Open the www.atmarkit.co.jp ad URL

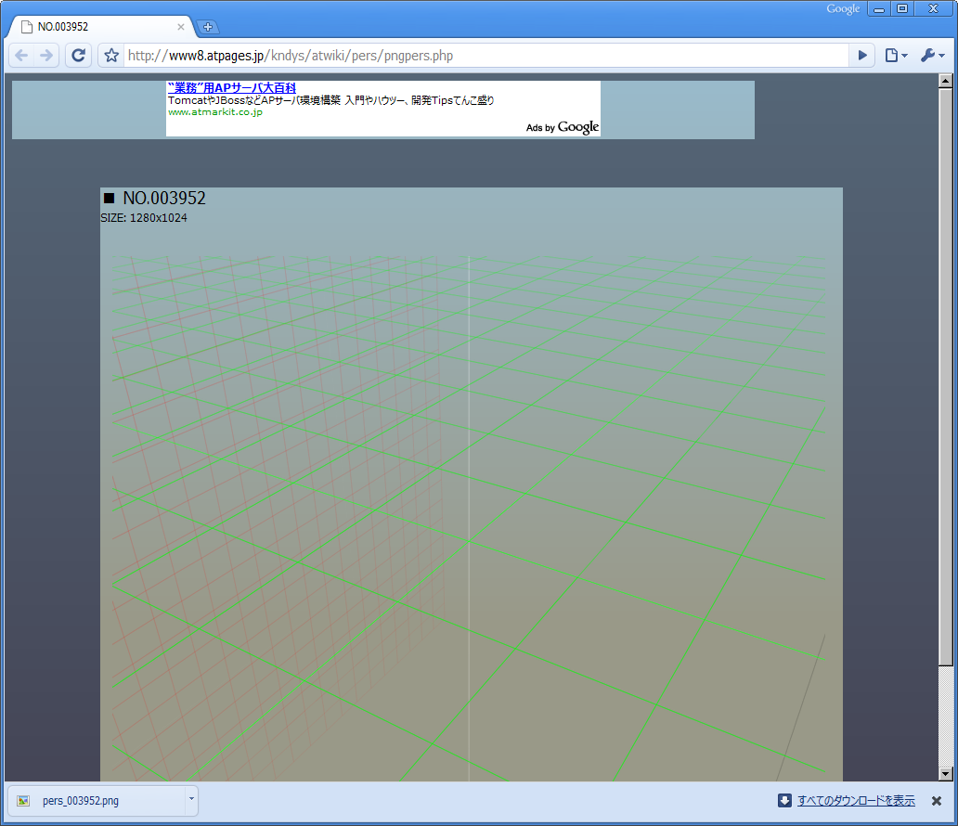tap(215, 112)
